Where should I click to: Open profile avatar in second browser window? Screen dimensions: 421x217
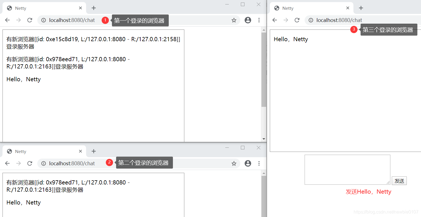pyautogui.click(x=248, y=163)
